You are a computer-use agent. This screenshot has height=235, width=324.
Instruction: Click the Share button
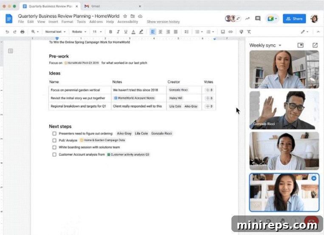pyautogui.click(x=294, y=19)
